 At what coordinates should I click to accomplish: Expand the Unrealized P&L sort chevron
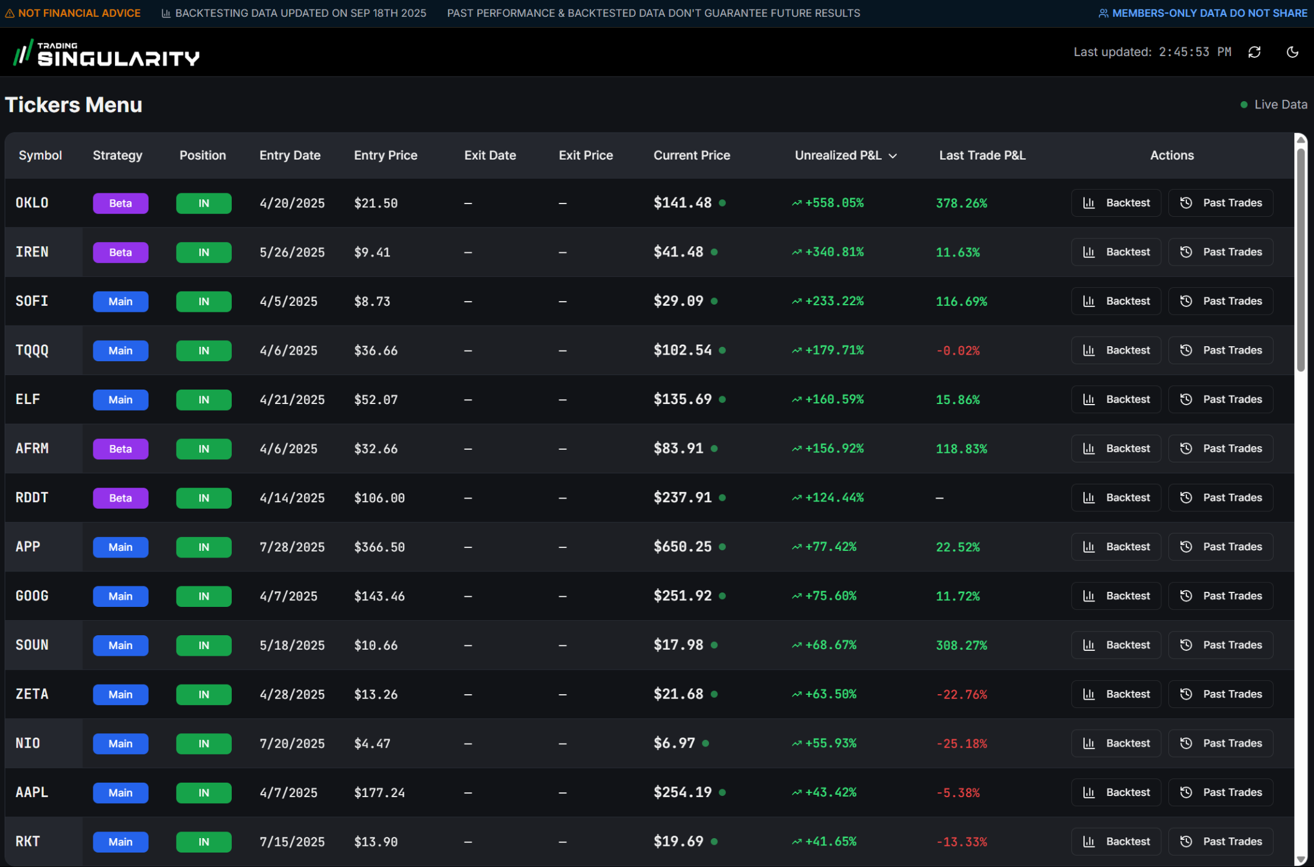point(893,156)
